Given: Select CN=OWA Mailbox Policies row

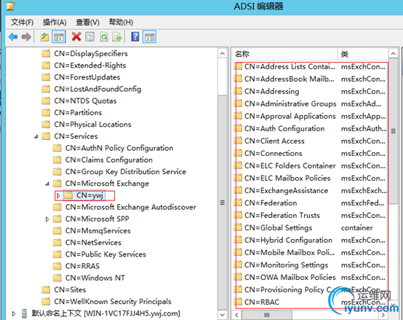Looking at the screenshot, I should (311, 277).
